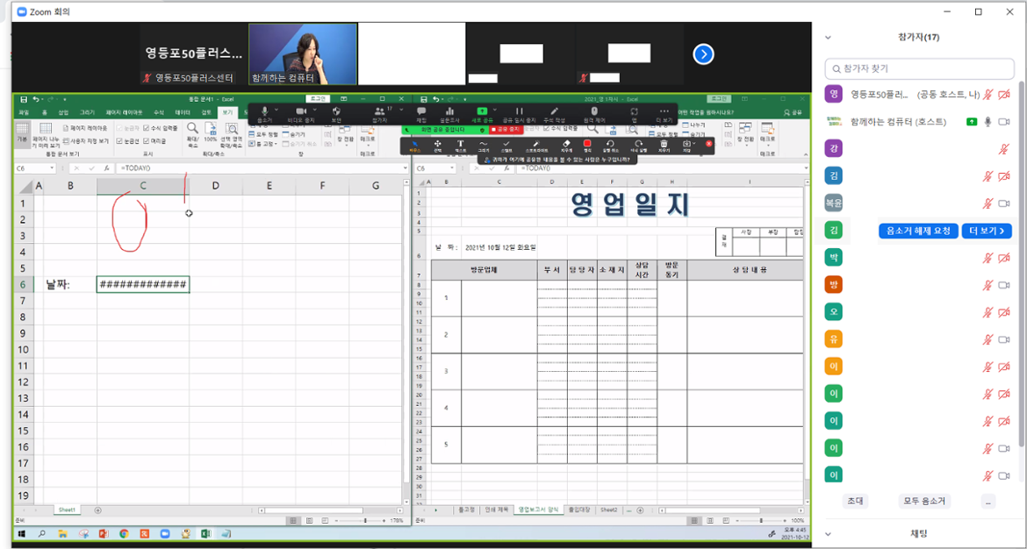Image resolution: width=1027 pixels, height=549 pixels.
Task: Click the red Stop Share button
Action: [x=506, y=130]
